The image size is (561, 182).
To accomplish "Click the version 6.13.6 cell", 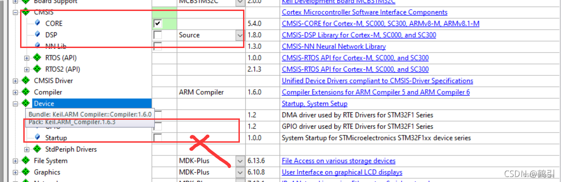I will (263, 161).
